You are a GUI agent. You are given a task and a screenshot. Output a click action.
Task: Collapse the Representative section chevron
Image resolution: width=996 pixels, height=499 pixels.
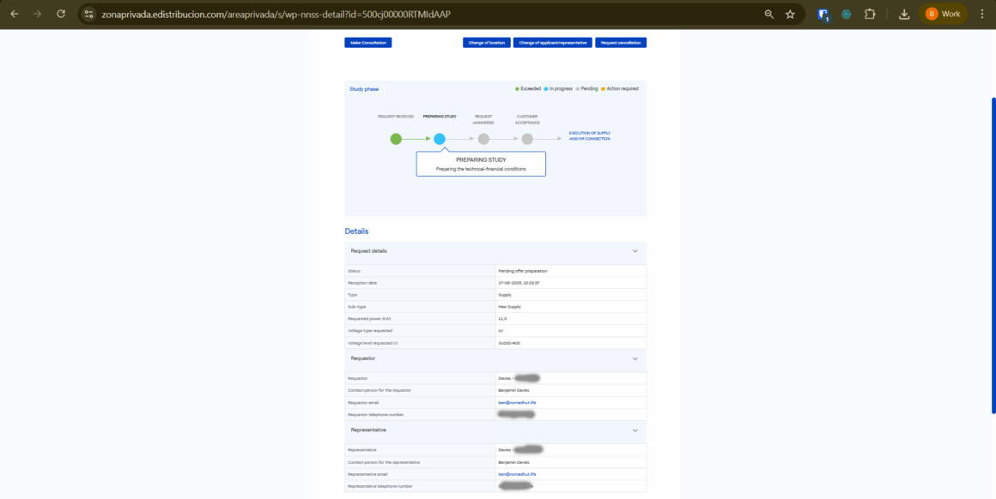click(635, 430)
